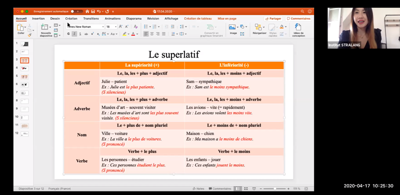The height and width of the screenshot is (195, 400).
Task: Click the Coller paste icon
Action: [20, 27]
